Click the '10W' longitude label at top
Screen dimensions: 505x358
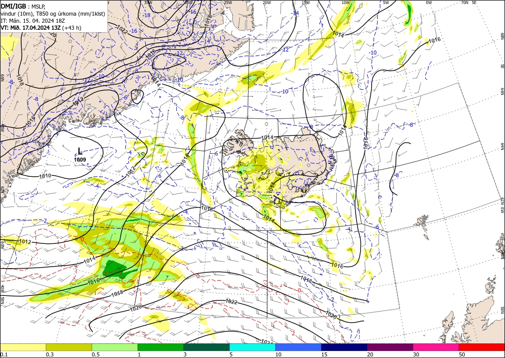(x=345, y=3)
